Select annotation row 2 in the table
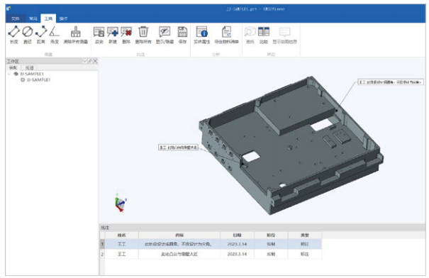 [x=211, y=254]
